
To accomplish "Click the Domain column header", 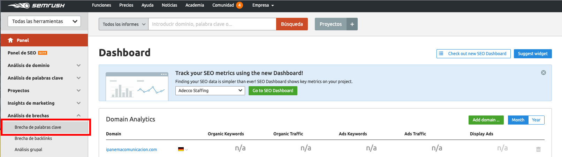I will 114,134.
